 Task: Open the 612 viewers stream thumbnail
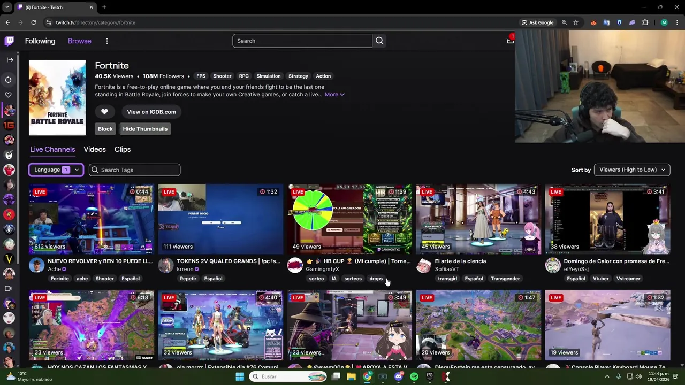pyautogui.click(x=92, y=219)
